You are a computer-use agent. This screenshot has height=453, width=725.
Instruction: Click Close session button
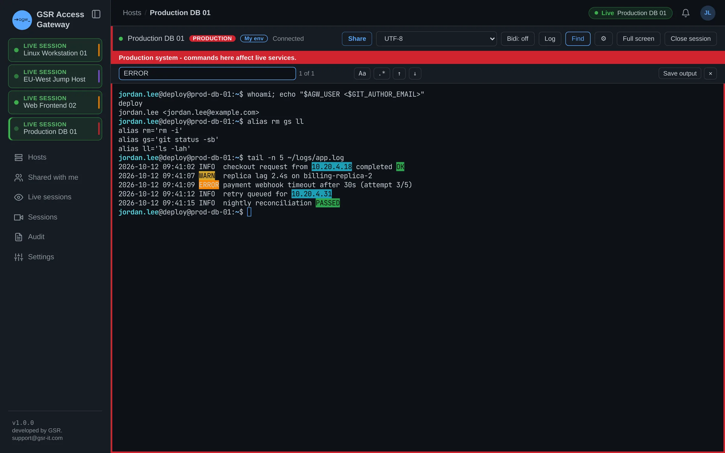click(690, 39)
